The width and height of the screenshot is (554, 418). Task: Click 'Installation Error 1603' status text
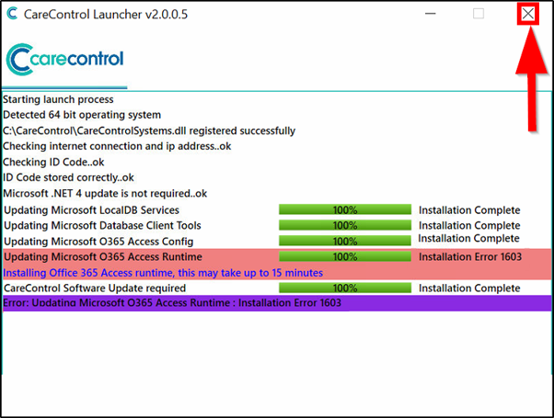coord(470,257)
